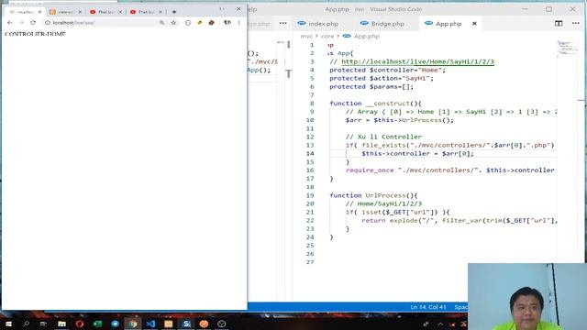Close the first YouTube tab
Image resolution: width=587 pixels, height=330 pixels.
120,12
